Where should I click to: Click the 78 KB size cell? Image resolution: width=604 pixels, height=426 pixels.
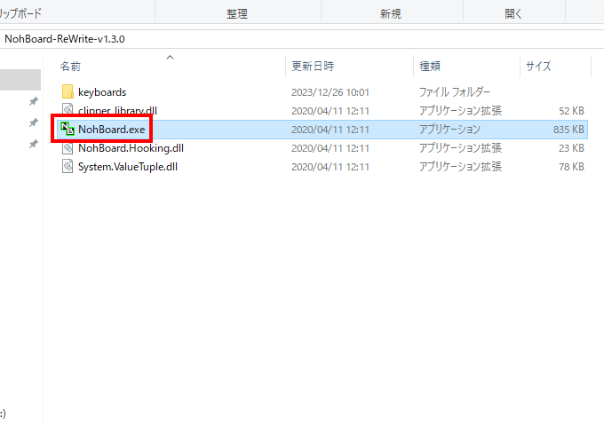coord(571,167)
